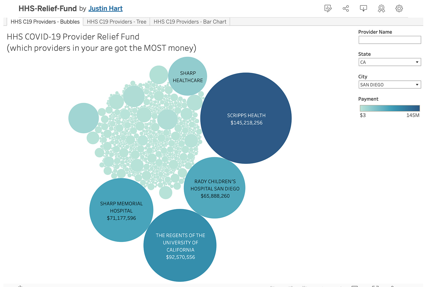Click the $71,177,596 payment label
This screenshot has height=287, width=425.
[121, 218]
